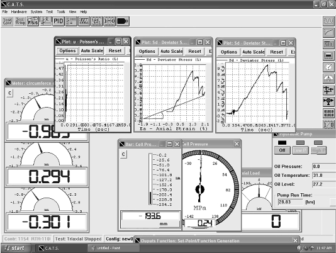Open the File menu
The height and width of the screenshot is (253, 336).
pyautogui.click(x=5, y=12)
